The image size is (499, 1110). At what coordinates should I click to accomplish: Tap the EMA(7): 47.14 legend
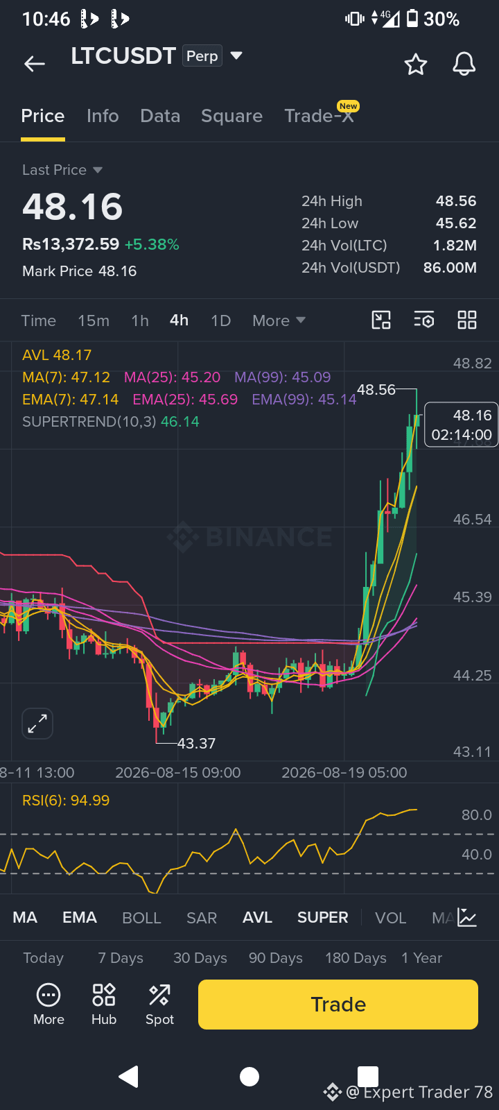coord(71,400)
